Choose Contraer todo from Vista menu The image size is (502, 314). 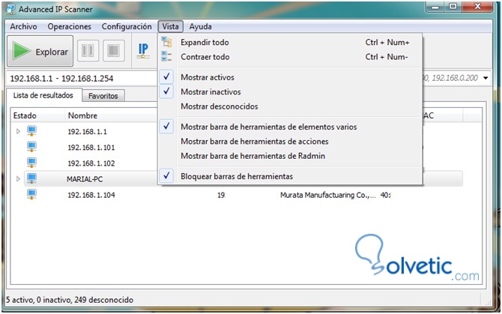point(291,57)
